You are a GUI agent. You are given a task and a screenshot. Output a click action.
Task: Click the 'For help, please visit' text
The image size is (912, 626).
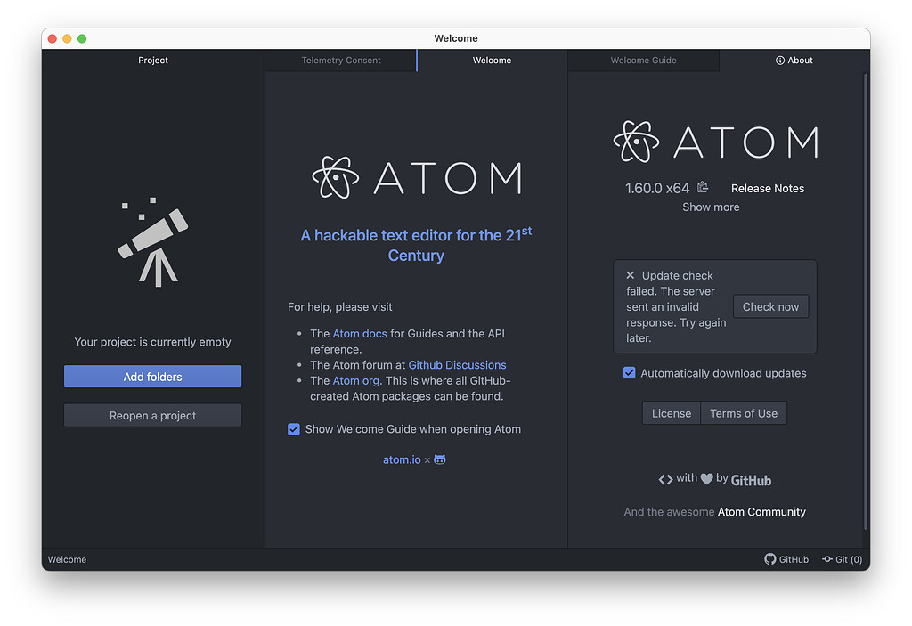[339, 307]
